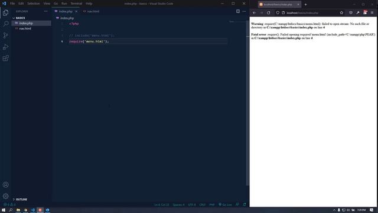The height and width of the screenshot is (213, 378).
Task: Click the page info icon in address bar
Action: [x=283, y=12]
